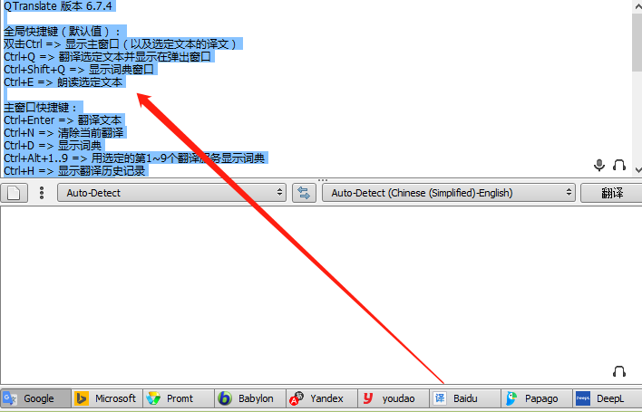Viewport: 642px width, 412px height.
Task: Select the Baidu translation service tab
Action: point(465,398)
